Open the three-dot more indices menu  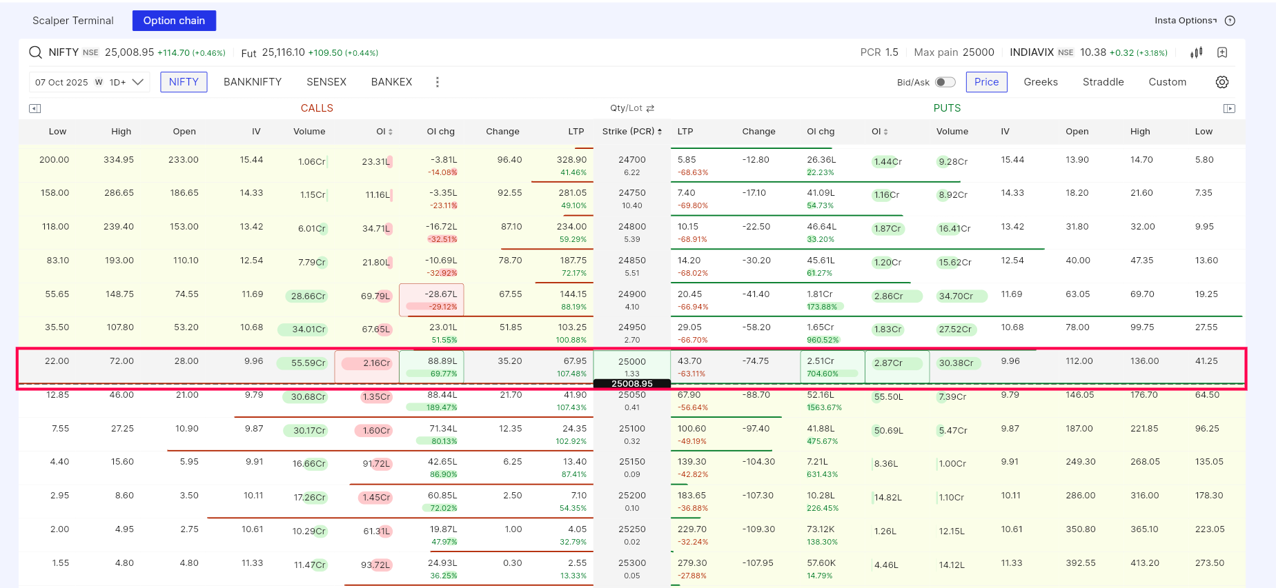tap(437, 82)
